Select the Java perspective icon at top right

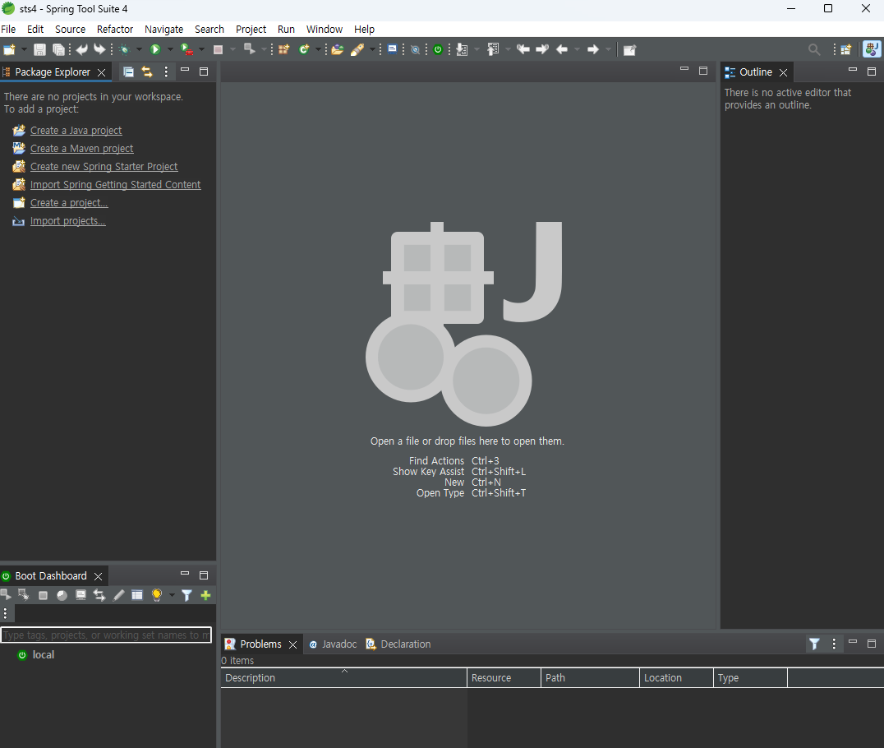click(872, 49)
